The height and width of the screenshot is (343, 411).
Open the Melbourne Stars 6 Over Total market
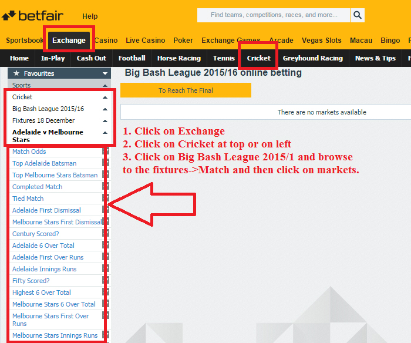[54, 304]
